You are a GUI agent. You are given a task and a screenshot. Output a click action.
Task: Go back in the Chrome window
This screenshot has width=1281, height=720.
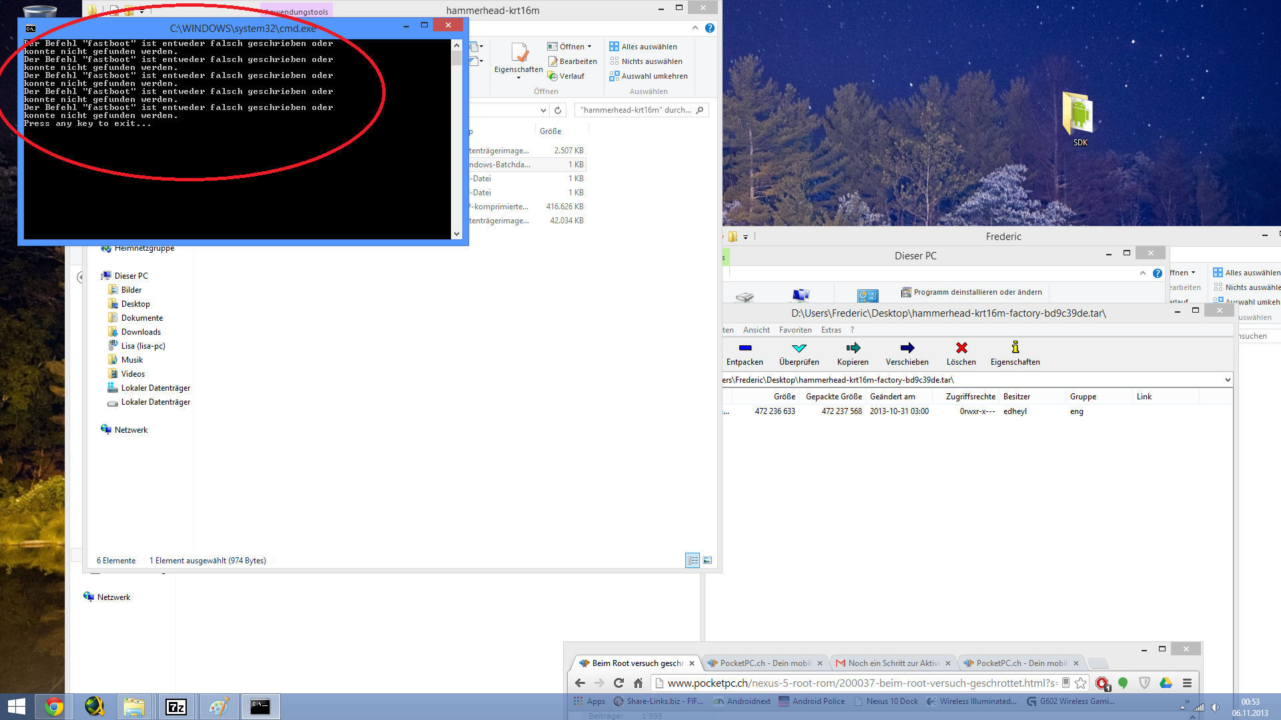click(580, 683)
